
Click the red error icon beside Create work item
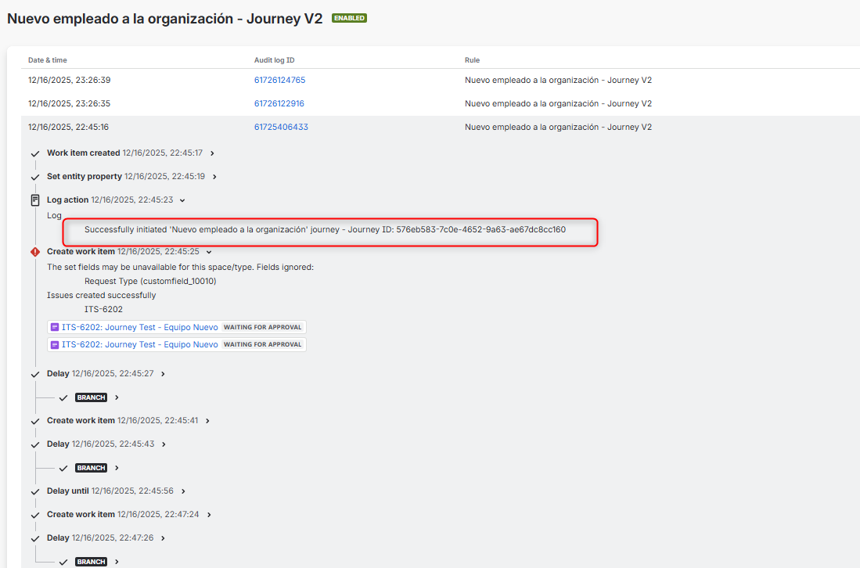34,252
